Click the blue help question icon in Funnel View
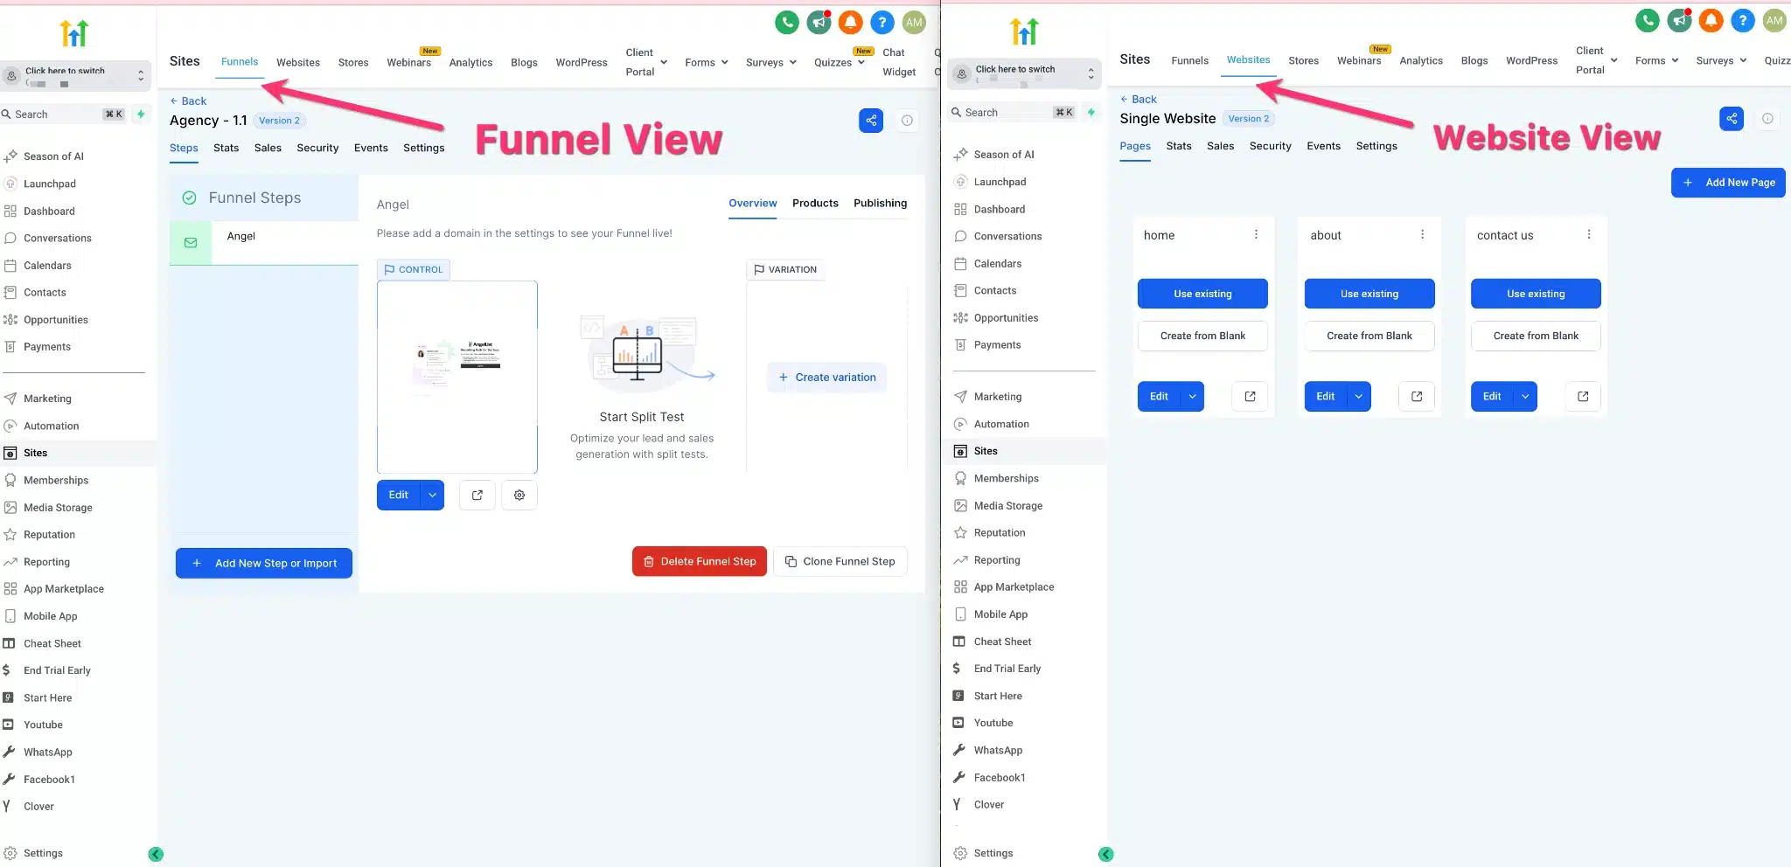1791x867 pixels. tap(882, 23)
